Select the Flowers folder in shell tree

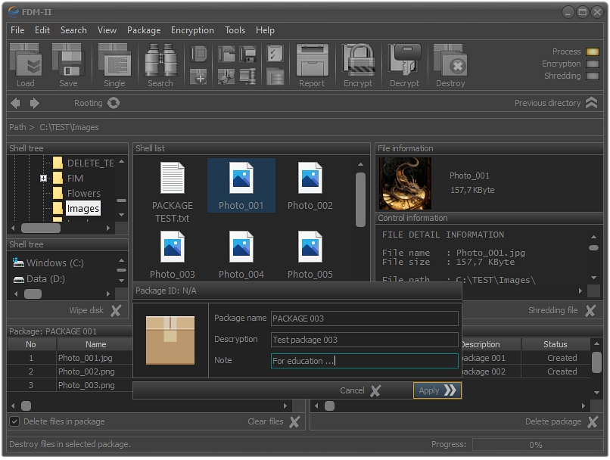[x=84, y=193]
